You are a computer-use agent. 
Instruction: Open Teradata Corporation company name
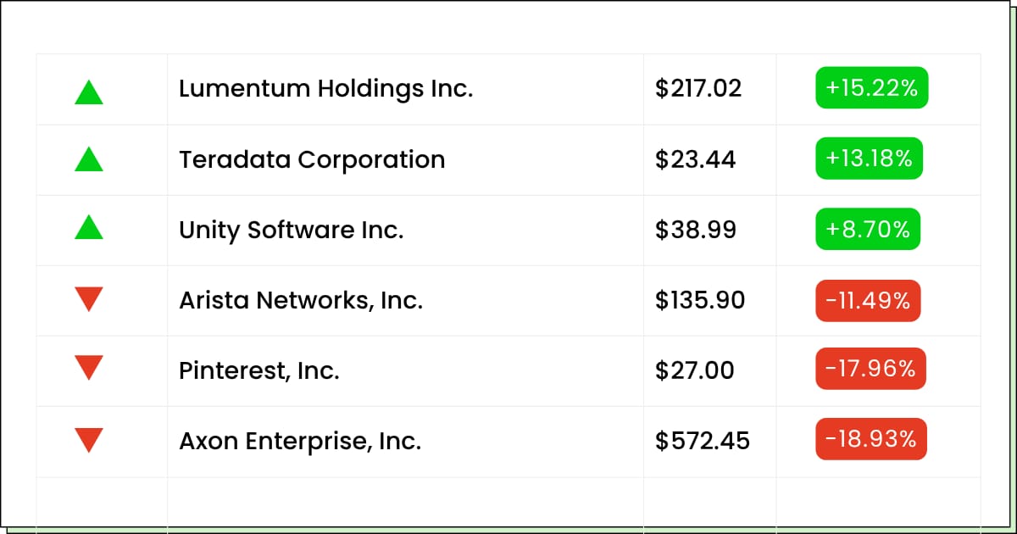312,159
